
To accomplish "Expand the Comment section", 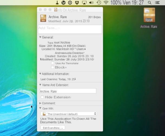I will [x=40, y=103].
